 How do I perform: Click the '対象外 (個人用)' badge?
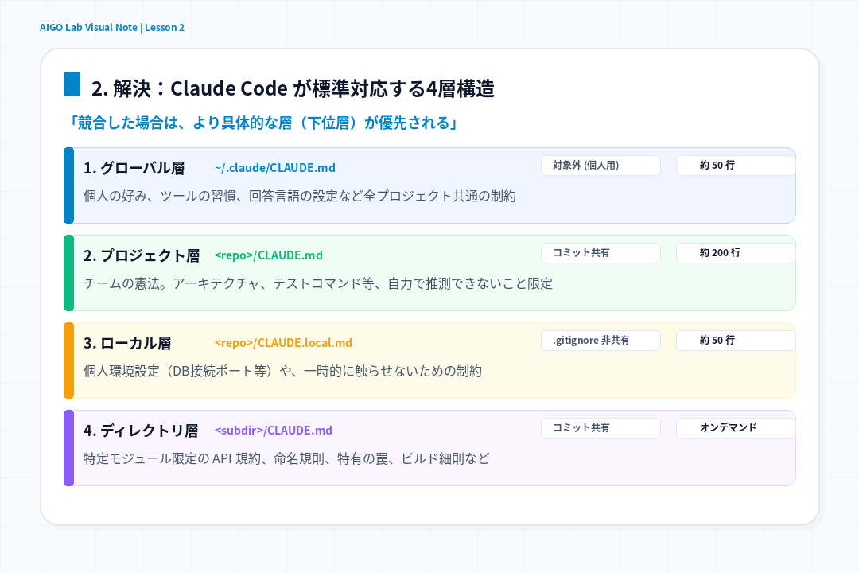[x=601, y=166]
